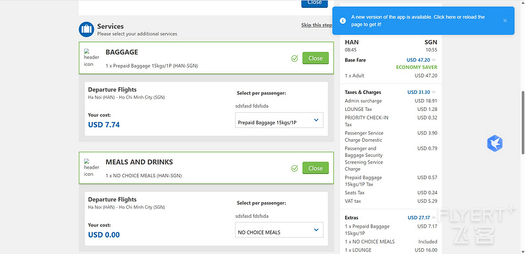Click the SGN arrival airport code
Viewport: 525px width, 254px height.
[x=430, y=42]
